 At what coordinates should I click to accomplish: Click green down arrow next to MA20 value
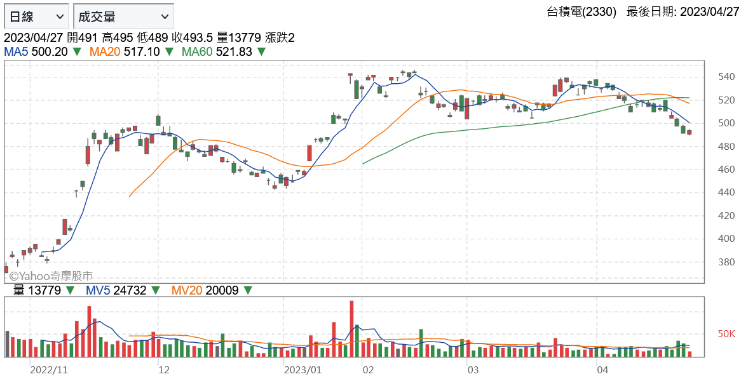tap(168, 52)
